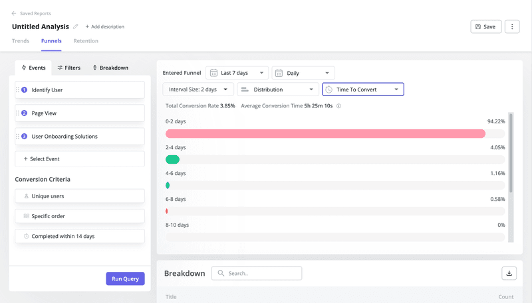
Task: Click the clock icon in Time To Convert
Action: (x=329, y=90)
